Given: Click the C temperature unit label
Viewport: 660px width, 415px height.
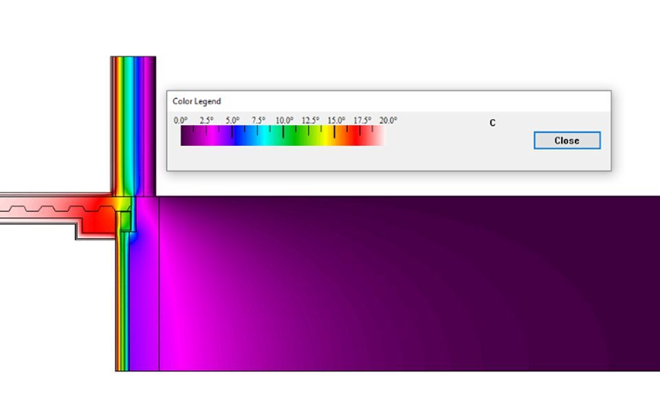Looking at the screenshot, I should [x=492, y=123].
